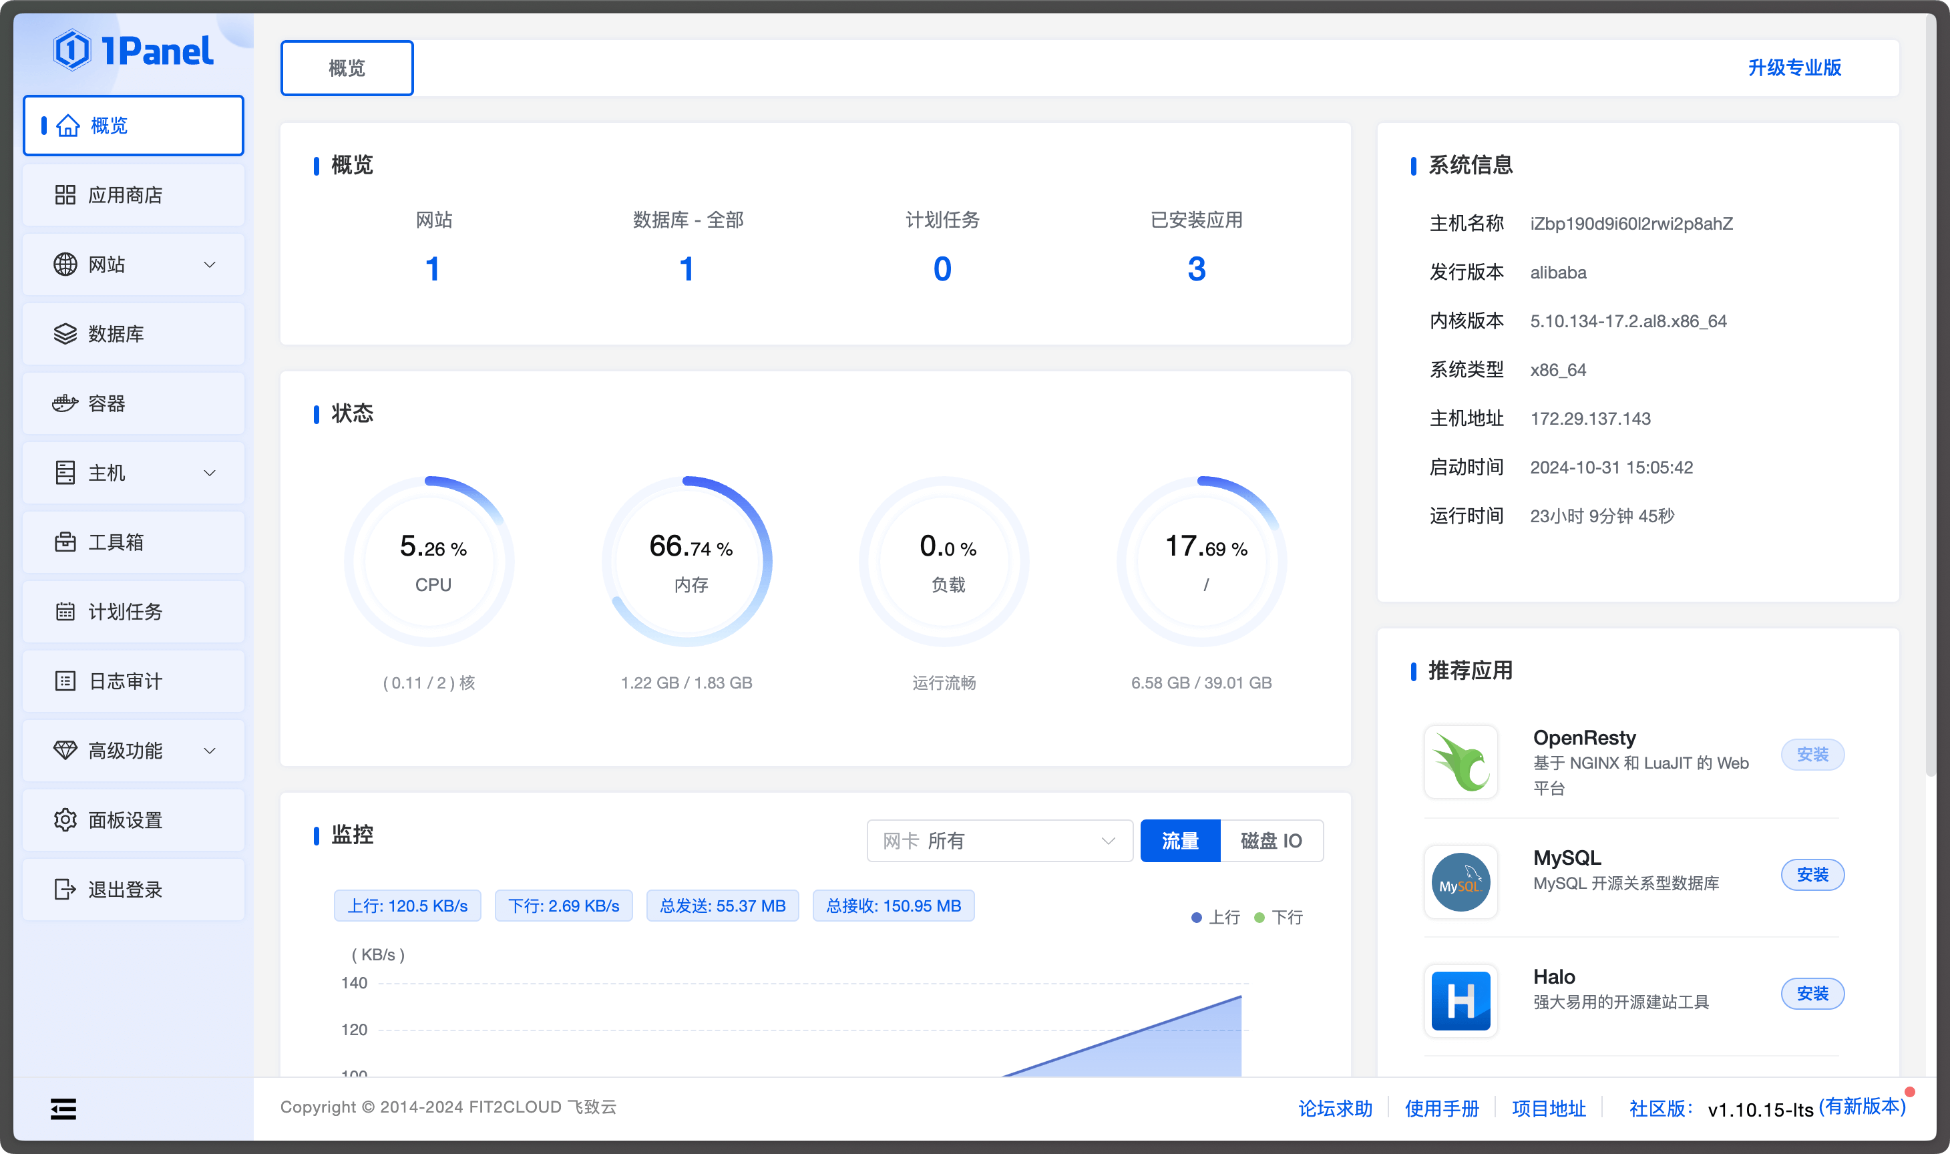Select the 概览 tab at top
Viewport: 1950px width, 1154px height.
[347, 68]
